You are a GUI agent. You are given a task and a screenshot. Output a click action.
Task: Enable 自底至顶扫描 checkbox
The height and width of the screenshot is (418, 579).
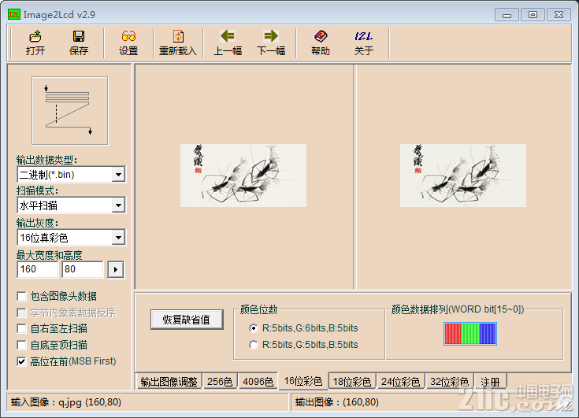click(x=22, y=345)
